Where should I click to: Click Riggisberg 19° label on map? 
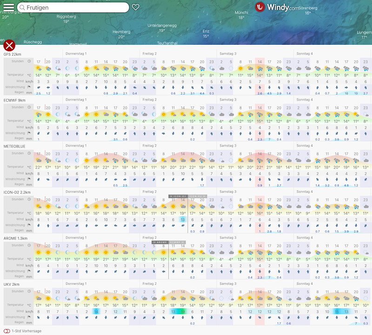tap(66, 19)
